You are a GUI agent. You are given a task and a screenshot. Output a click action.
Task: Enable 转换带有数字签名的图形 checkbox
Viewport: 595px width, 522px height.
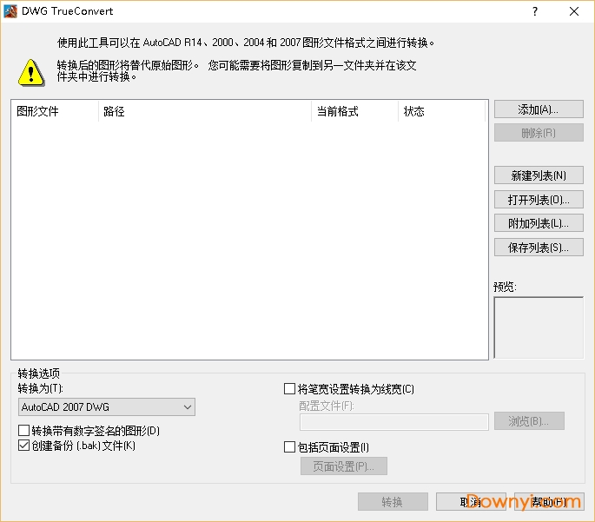(x=24, y=431)
